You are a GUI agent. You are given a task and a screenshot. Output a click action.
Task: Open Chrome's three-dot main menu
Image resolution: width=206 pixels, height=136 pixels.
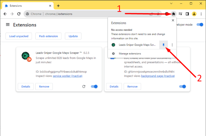201,14
